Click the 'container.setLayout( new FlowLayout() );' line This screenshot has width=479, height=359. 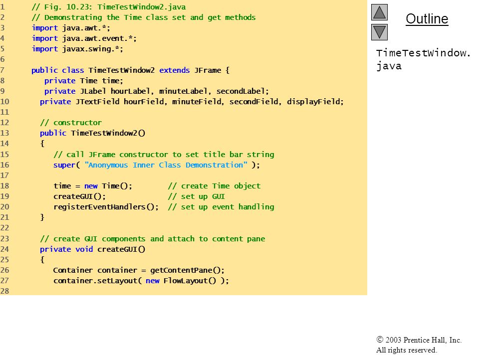[x=141, y=281]
